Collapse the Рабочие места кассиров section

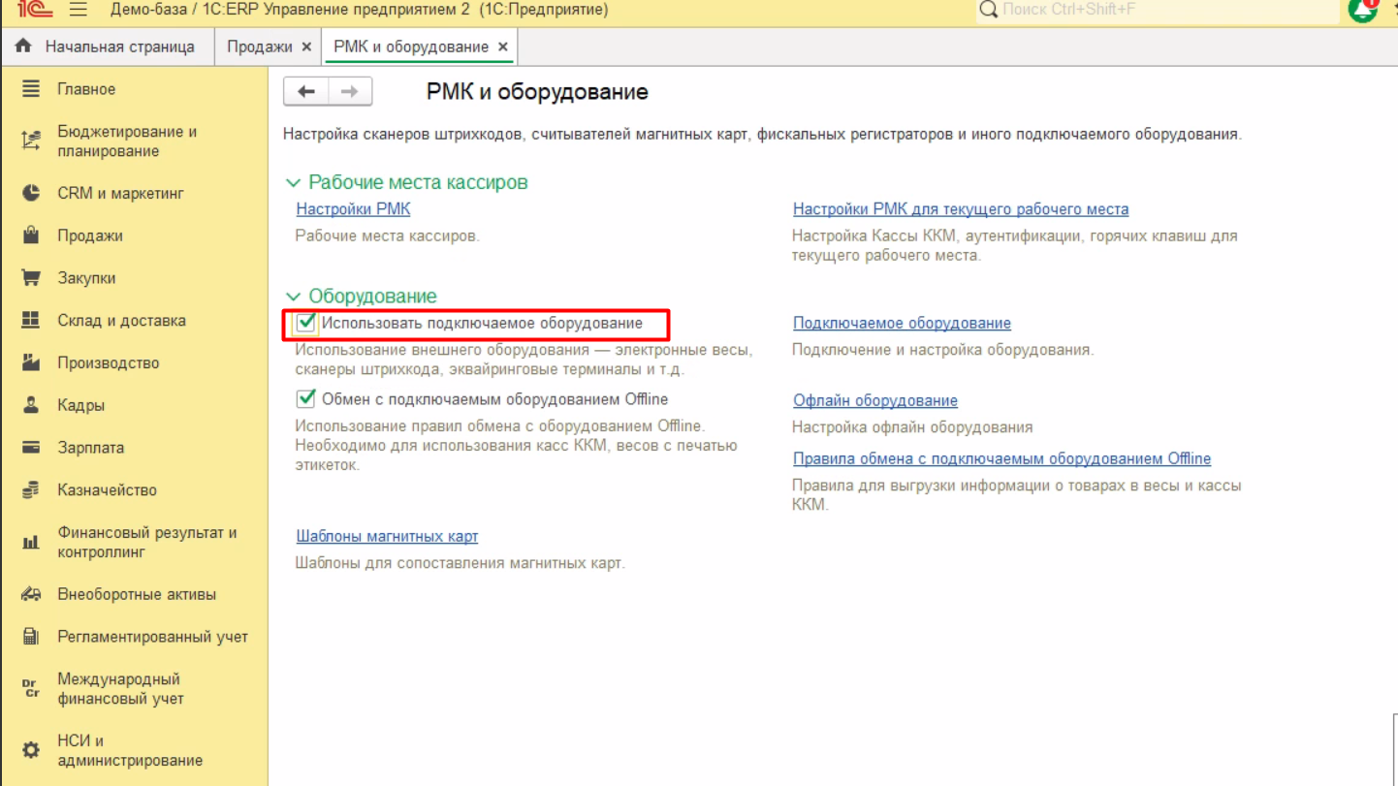293,183
